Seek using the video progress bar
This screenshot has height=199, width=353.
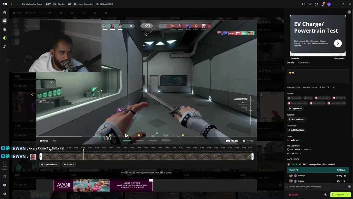click(146, 137)
